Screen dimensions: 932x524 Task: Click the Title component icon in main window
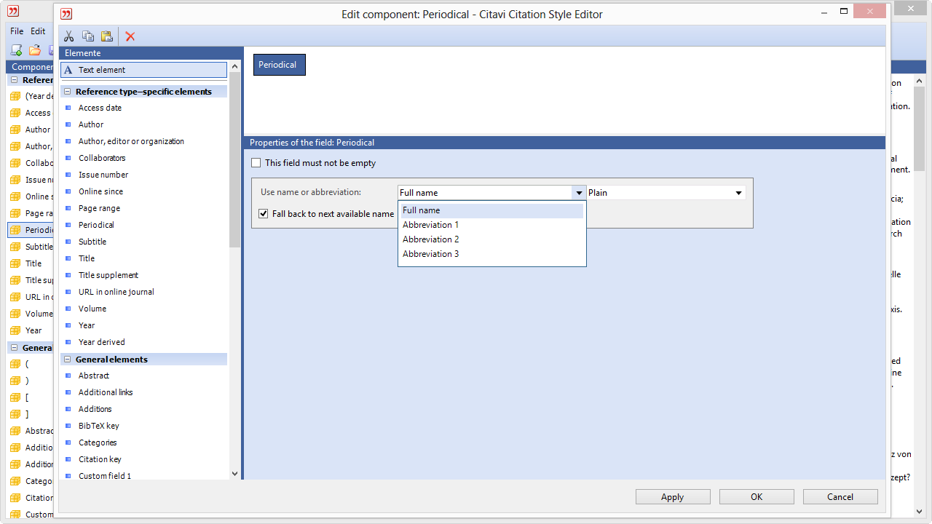pos(15,263)
